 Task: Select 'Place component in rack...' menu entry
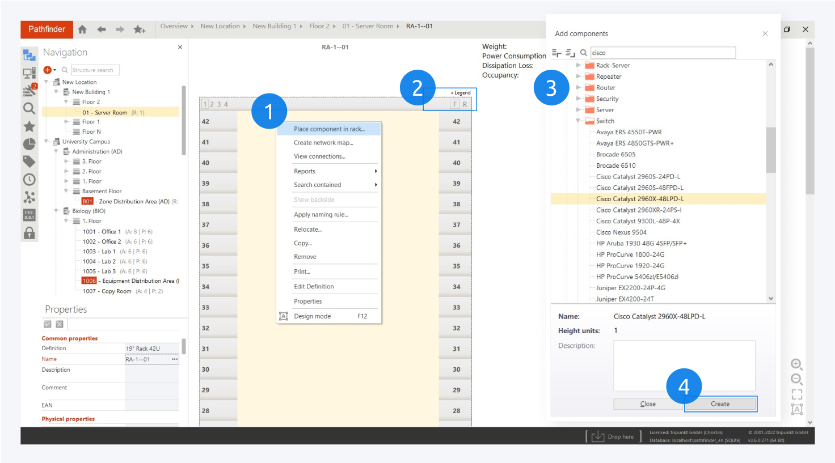tap(329, 129)
